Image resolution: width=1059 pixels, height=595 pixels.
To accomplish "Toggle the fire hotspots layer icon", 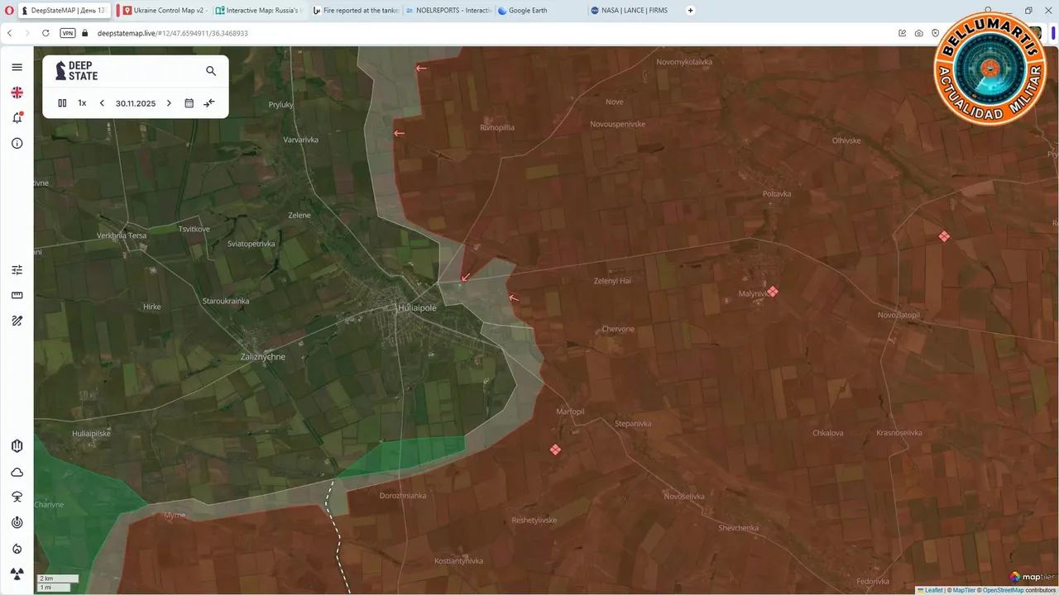I will pos(17,548).
